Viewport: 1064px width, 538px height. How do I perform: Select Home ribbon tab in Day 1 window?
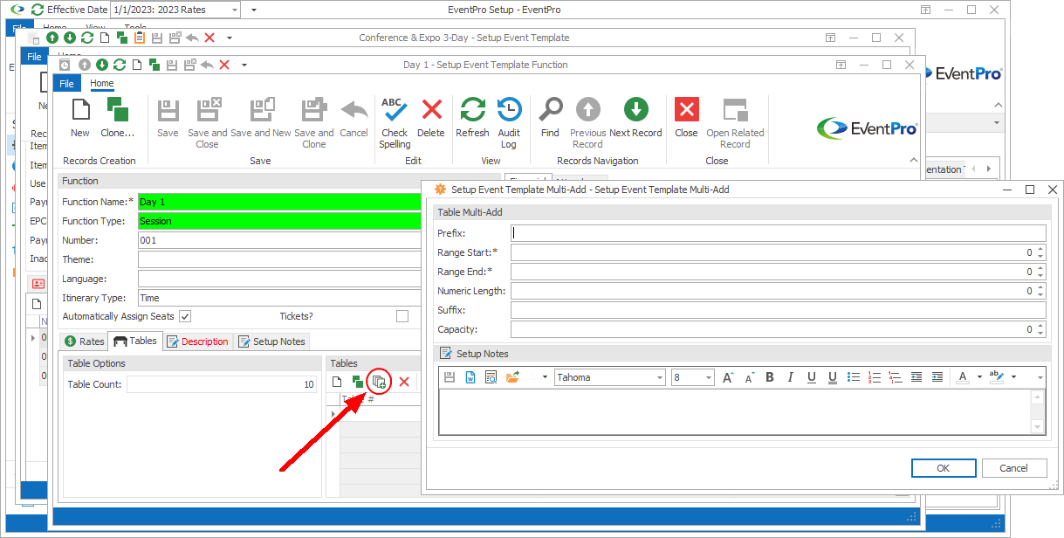[102, 83]
